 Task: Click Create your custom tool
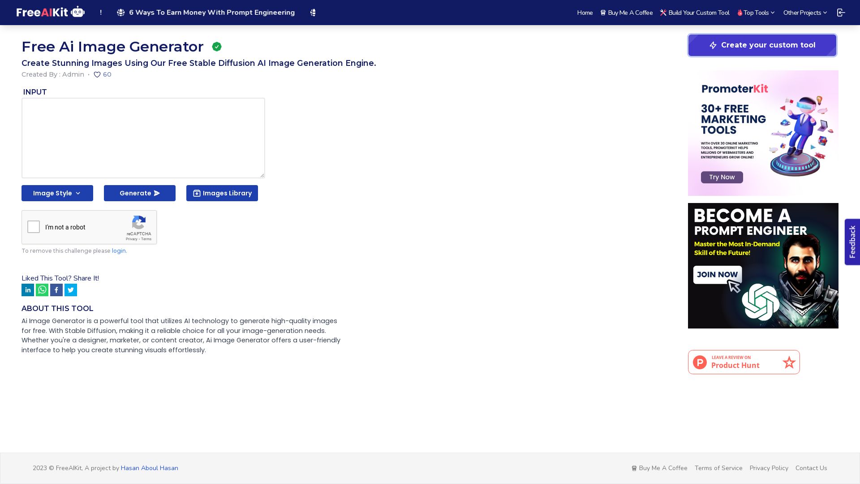pyautogui.click(x=762, y=45)
